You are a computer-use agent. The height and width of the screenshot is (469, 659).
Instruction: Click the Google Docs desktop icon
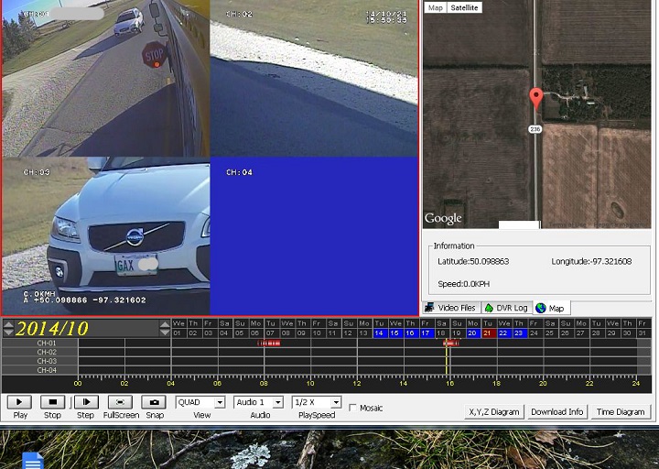(33, 460)
